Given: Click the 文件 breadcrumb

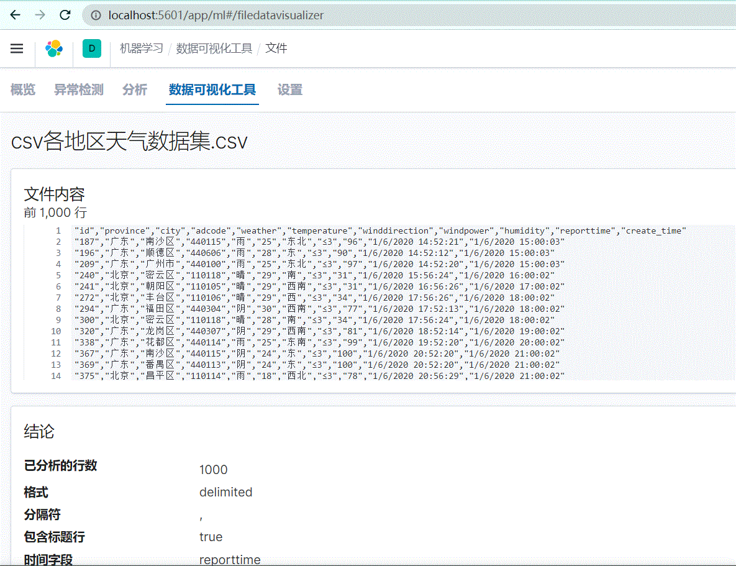Looking at the screenshot, I should [x=276, y=48].
